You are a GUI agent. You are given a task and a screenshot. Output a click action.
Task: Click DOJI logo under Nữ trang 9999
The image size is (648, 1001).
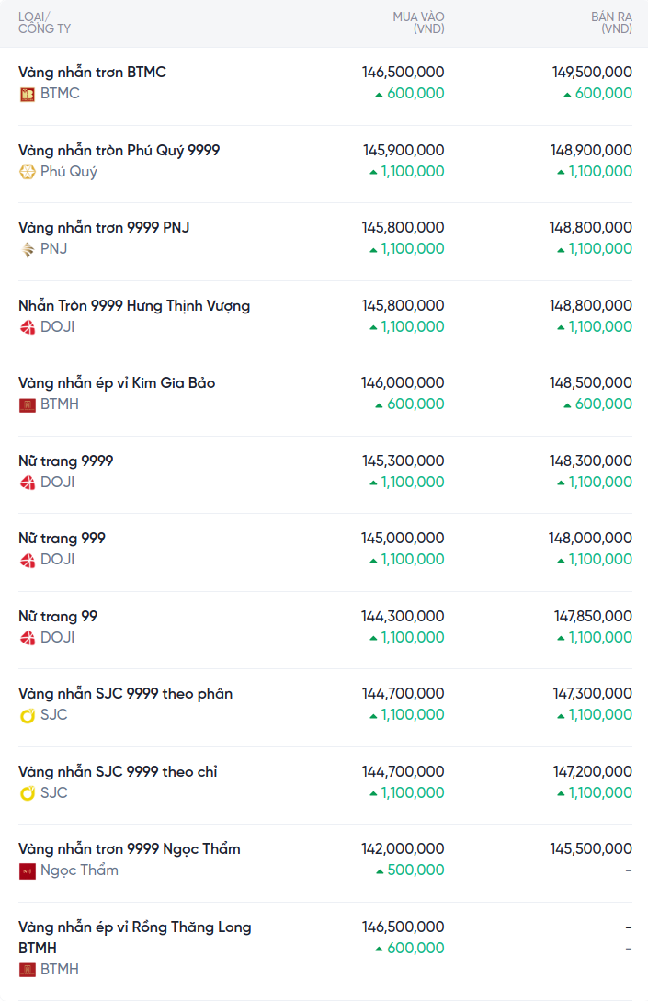(28, 483)
